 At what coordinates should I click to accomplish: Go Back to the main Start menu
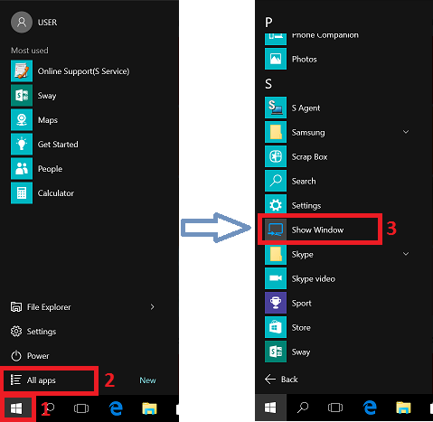coord(281,380)
